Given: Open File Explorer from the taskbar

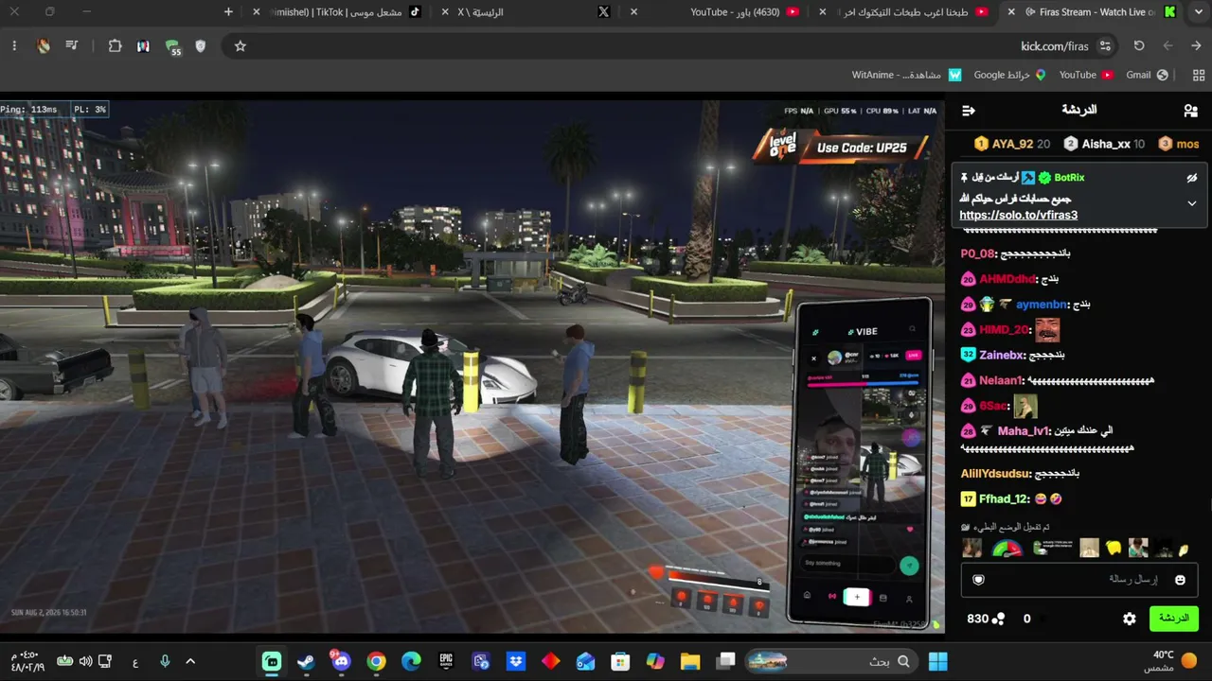Looking at the screenshot, I should pos(689,661).
